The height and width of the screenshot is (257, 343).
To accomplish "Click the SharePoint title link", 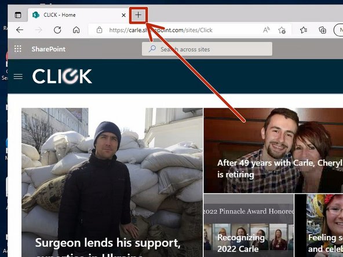I will [48, 49].
